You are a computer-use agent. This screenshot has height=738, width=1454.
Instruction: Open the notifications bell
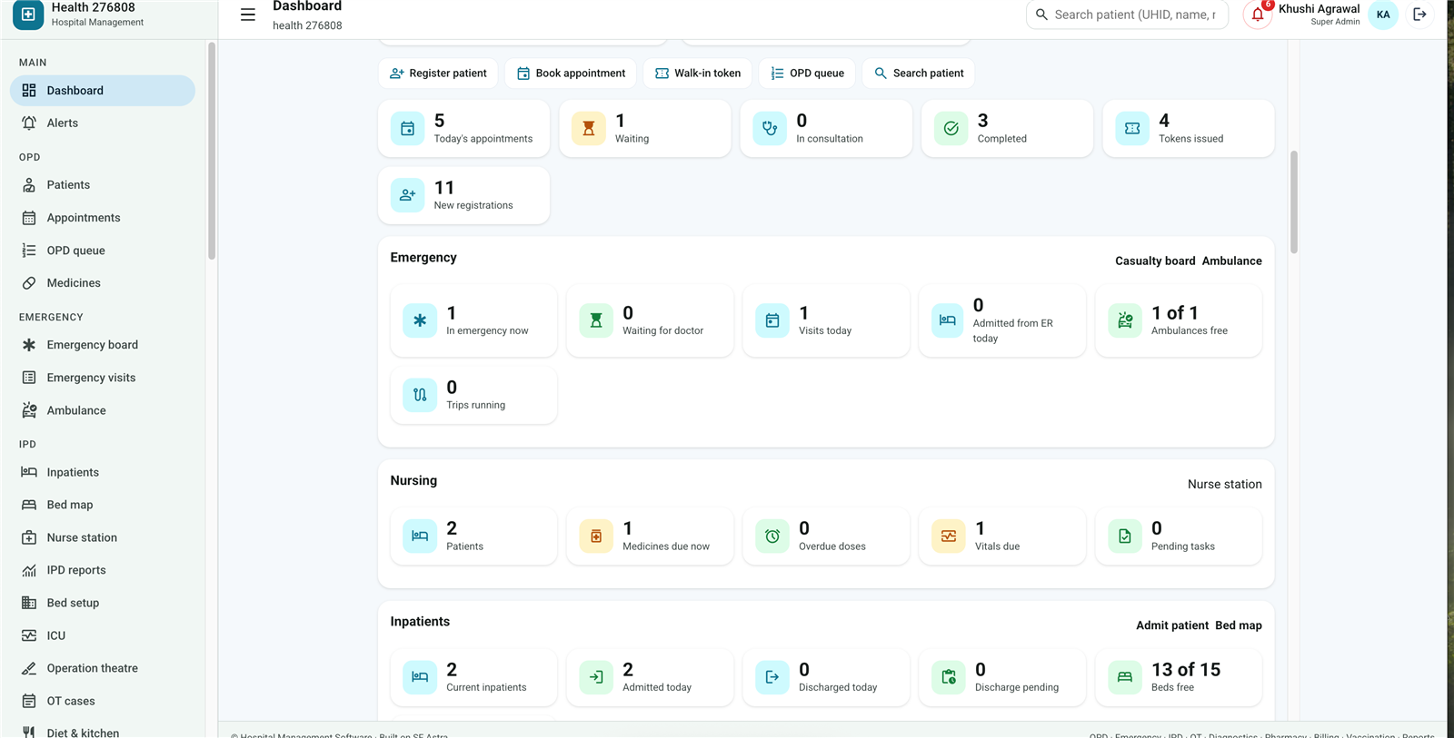(x=1258, y=15)
